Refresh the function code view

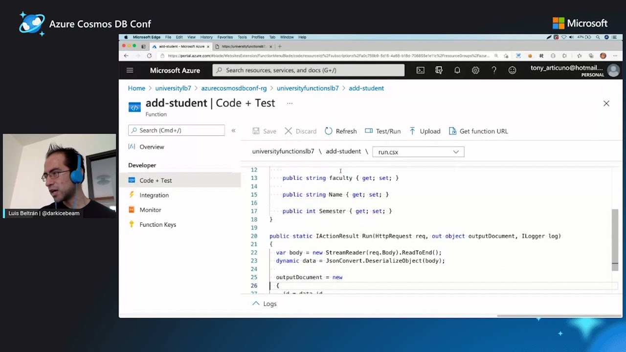pyautogui.click(x=340, y=131)
